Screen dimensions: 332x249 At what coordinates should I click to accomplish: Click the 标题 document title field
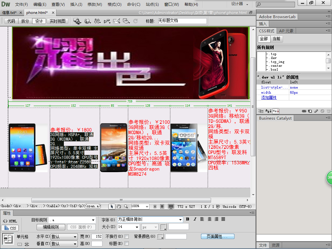point(182,21)
